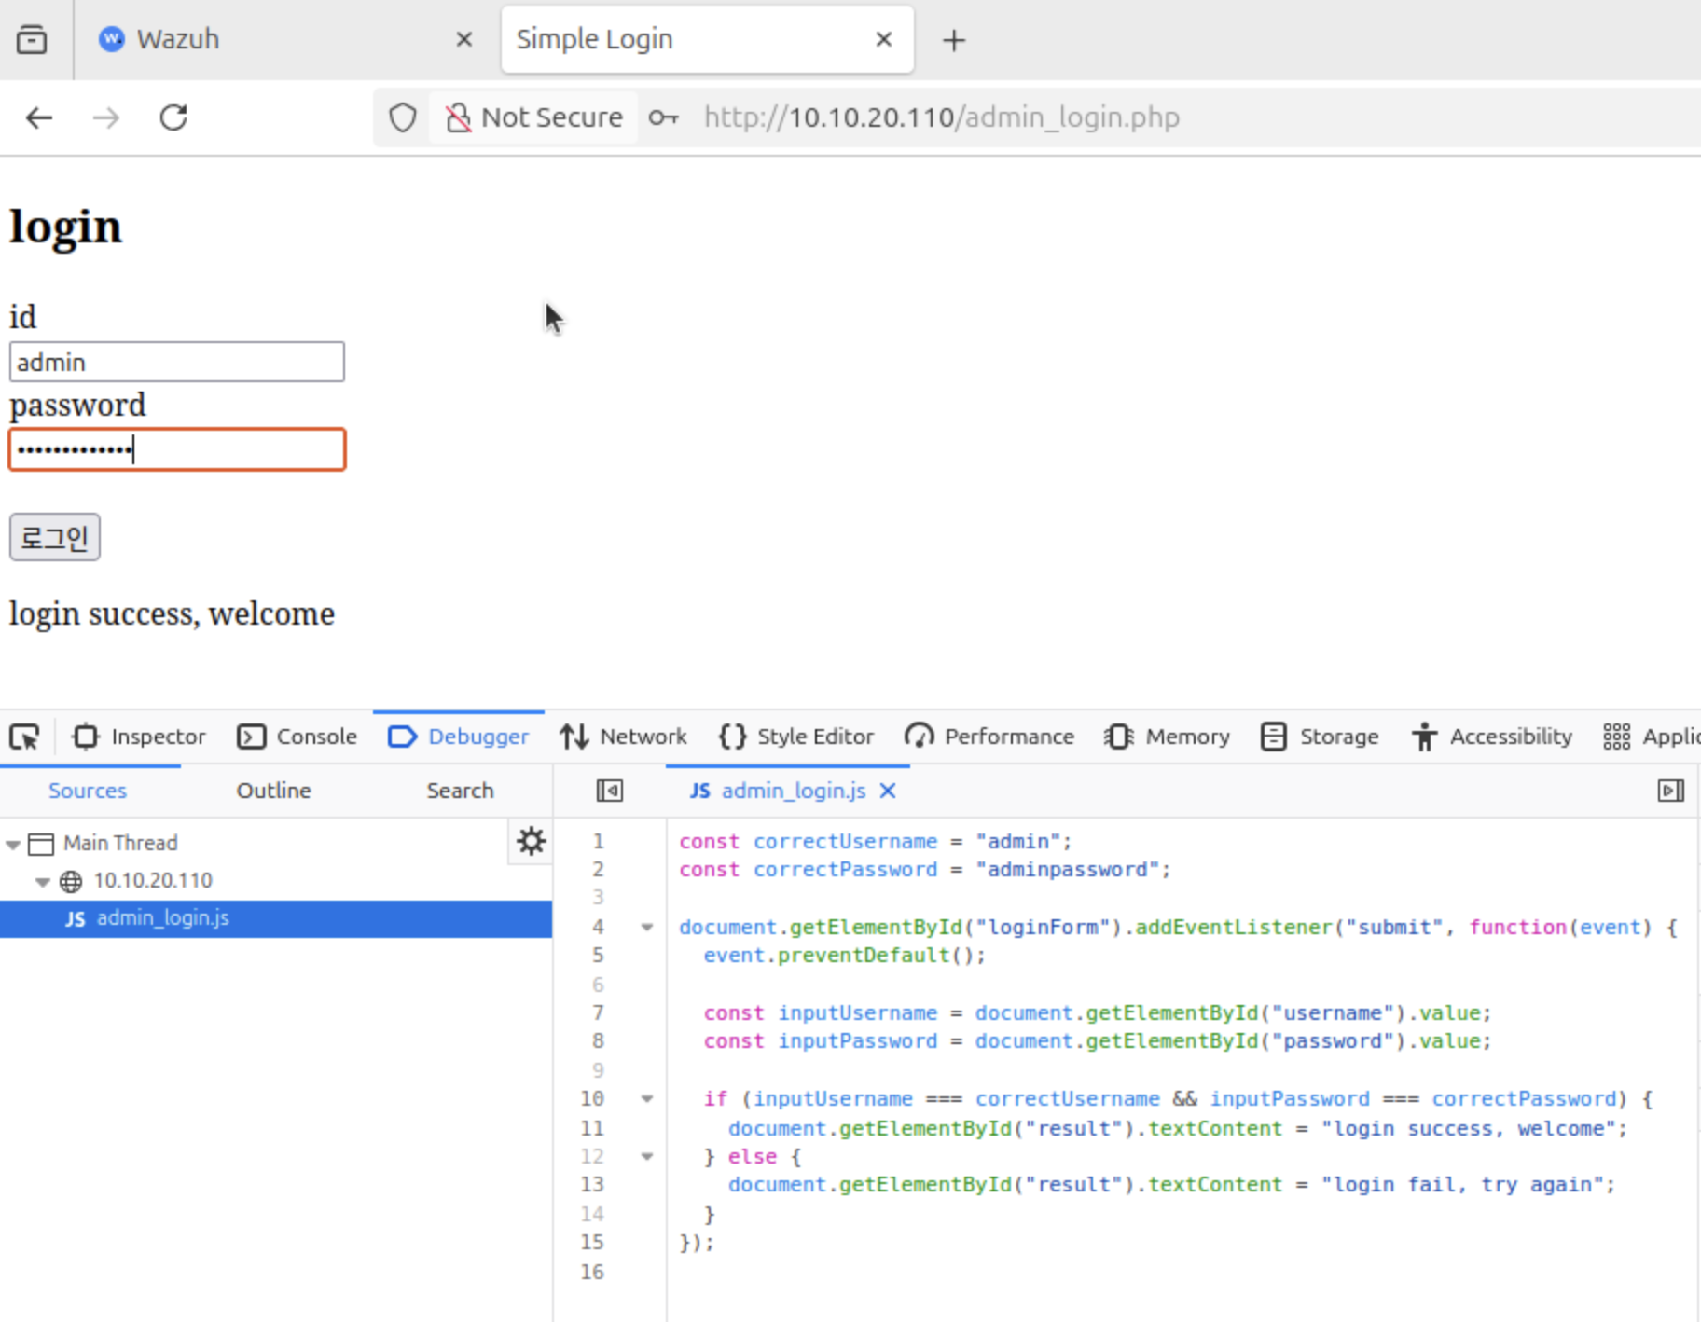Open the debugger settings gear

tap(531, 842)
